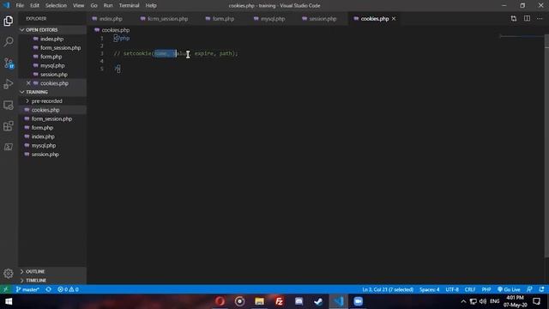Collapse the TRAINING folder section
This screenshot has height=309, width=549.
click(52, 92)
